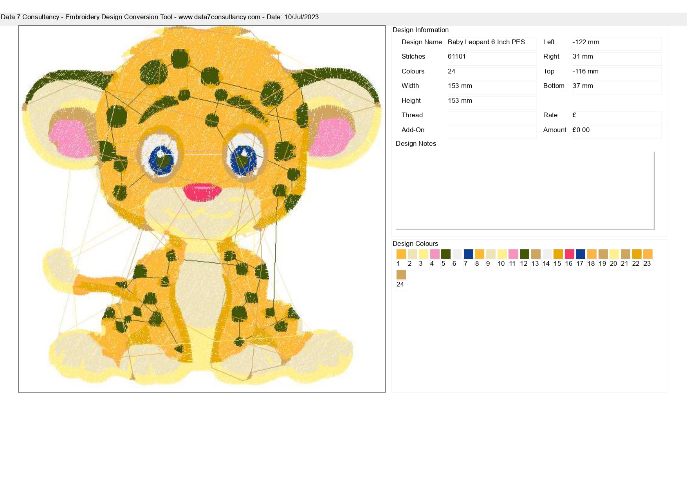Click inside the Design Notes box
The image size is (687, 485).
[525, 190]
